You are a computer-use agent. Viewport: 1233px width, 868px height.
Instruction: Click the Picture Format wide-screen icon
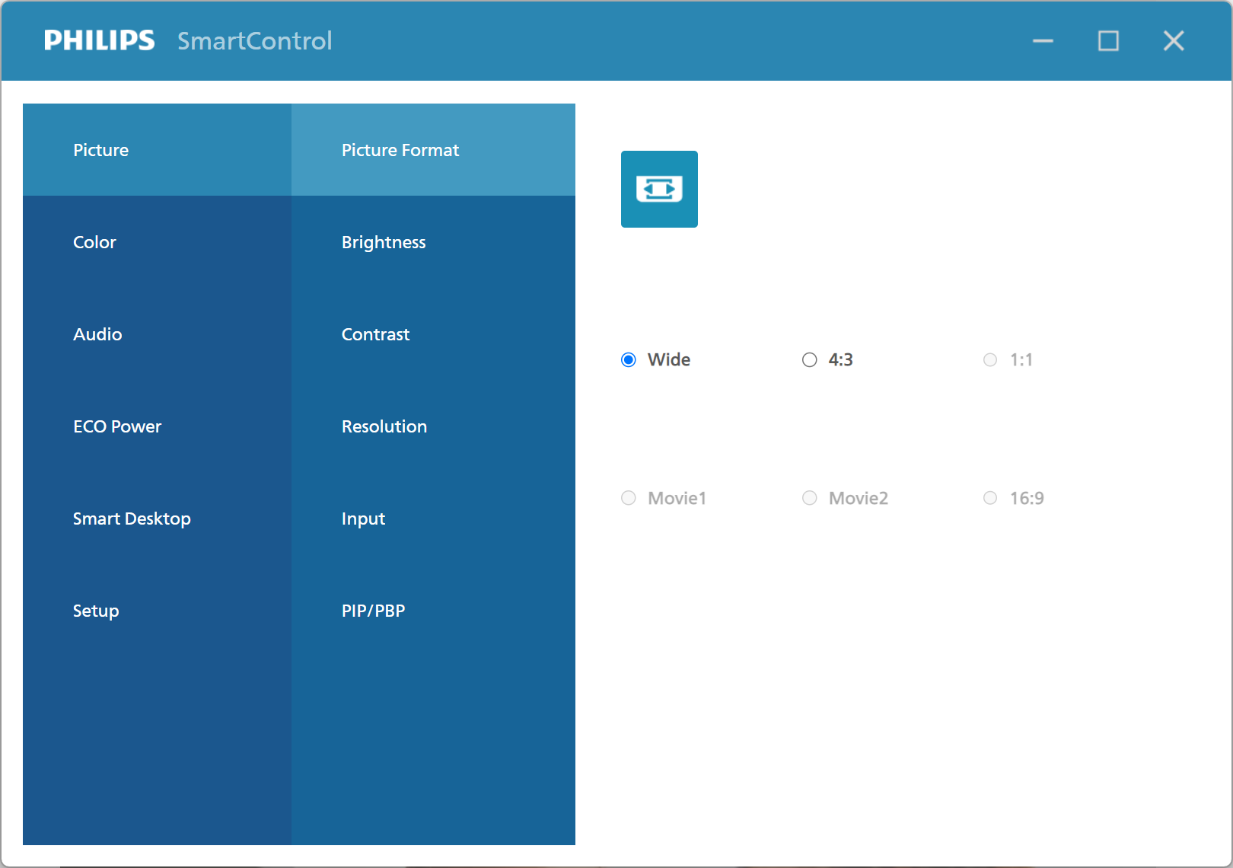[x=659, y=189]
